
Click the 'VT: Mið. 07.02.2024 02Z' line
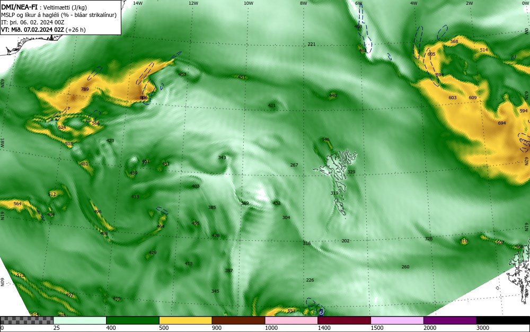pyautogui.click(x=32, y=30)
